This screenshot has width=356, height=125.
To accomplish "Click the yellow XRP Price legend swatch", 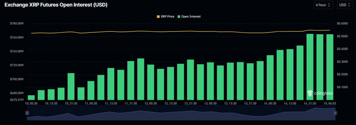I will [158, 17].
